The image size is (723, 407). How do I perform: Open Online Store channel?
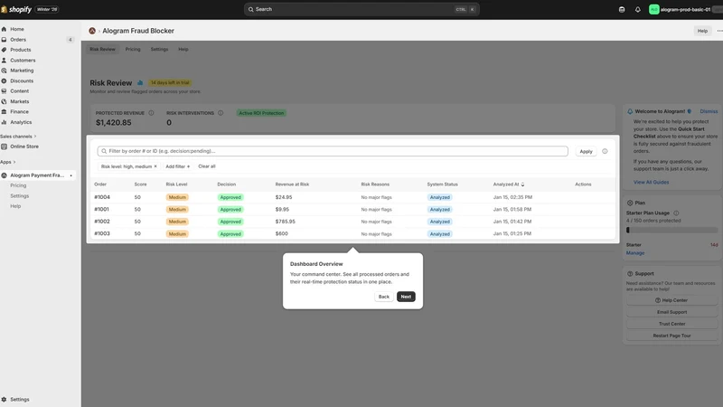tap(24, 147)
